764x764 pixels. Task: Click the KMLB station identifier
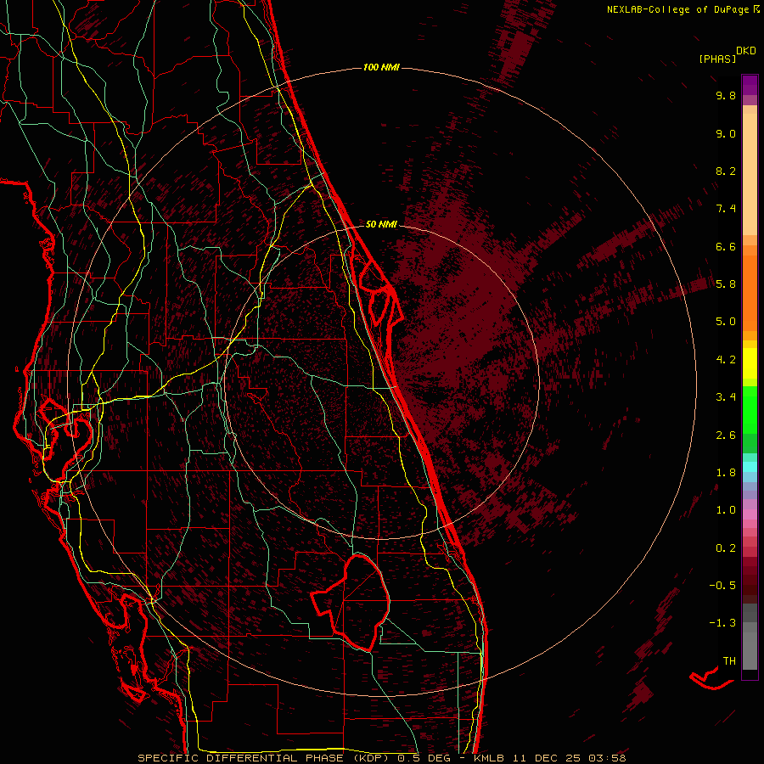pyautogui.click(x=489, y=758)
